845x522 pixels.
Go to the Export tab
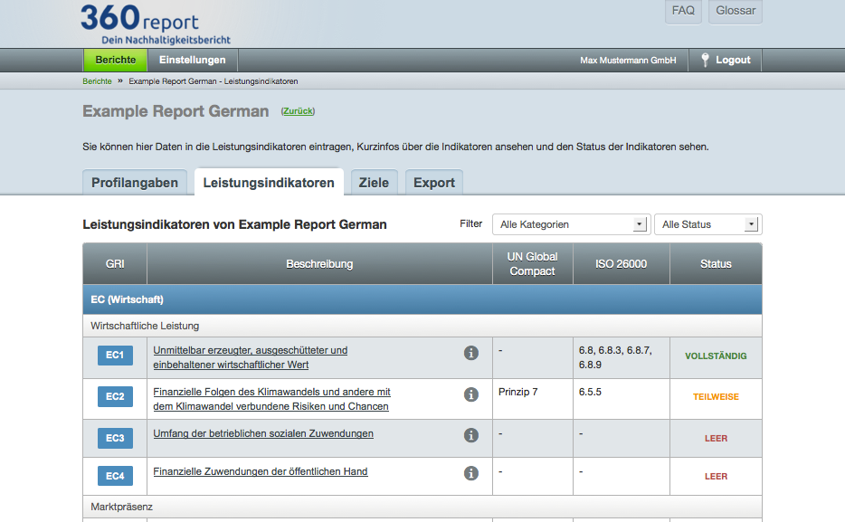(x=434, y=183)
